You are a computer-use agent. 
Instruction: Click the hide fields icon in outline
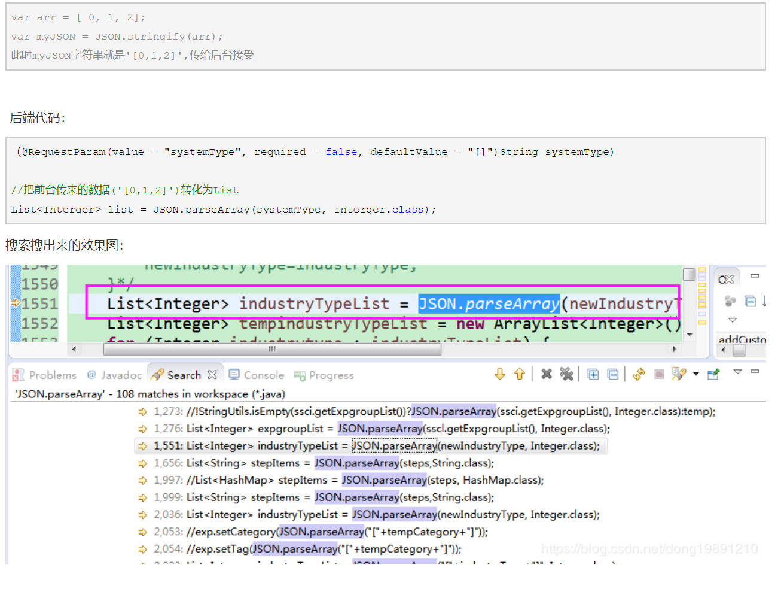click(730, 301)
